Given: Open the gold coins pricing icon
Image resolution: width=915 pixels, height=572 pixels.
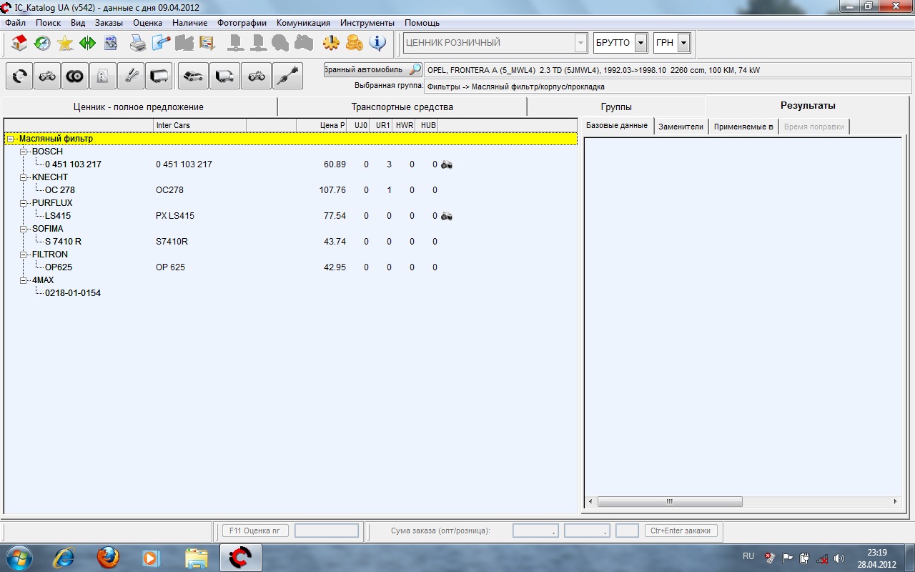Looking at the screenshot, I should (x=354, y=43).
